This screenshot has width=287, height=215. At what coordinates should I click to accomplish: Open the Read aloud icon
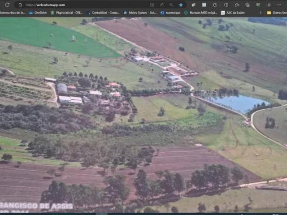pyautogui.click(x=162, y=4)
